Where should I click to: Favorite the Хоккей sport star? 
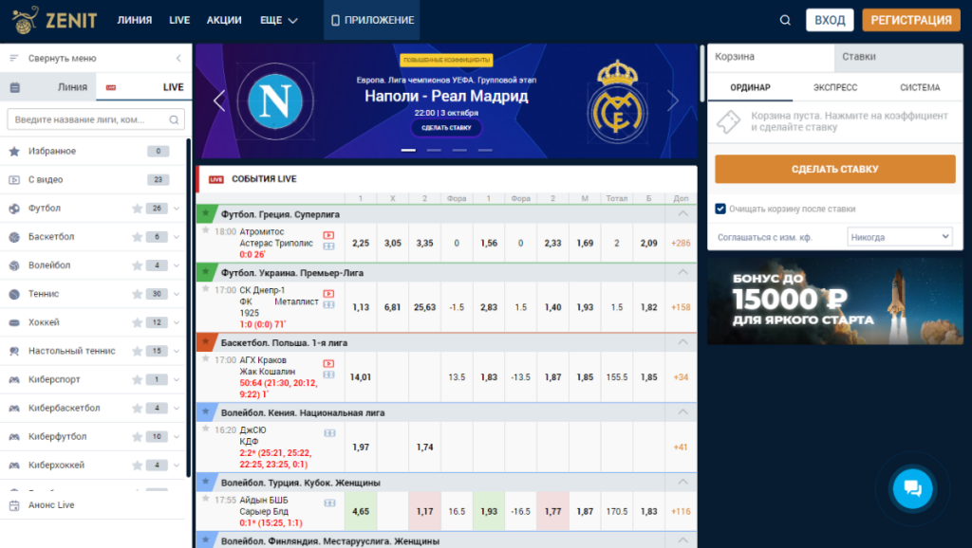tap(137, 322)
